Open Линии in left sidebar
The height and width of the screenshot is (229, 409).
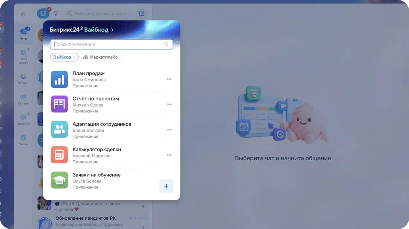(x=23, y=140)
